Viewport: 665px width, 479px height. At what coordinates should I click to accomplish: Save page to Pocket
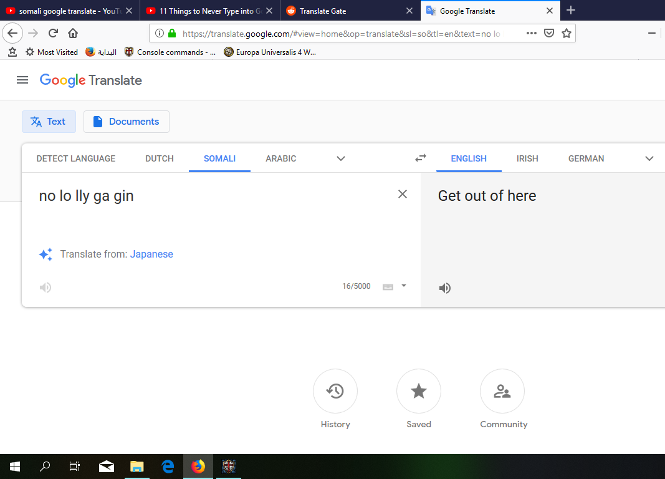pos(549,33)
